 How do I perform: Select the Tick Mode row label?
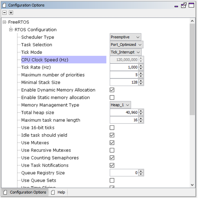click(32, 52)
